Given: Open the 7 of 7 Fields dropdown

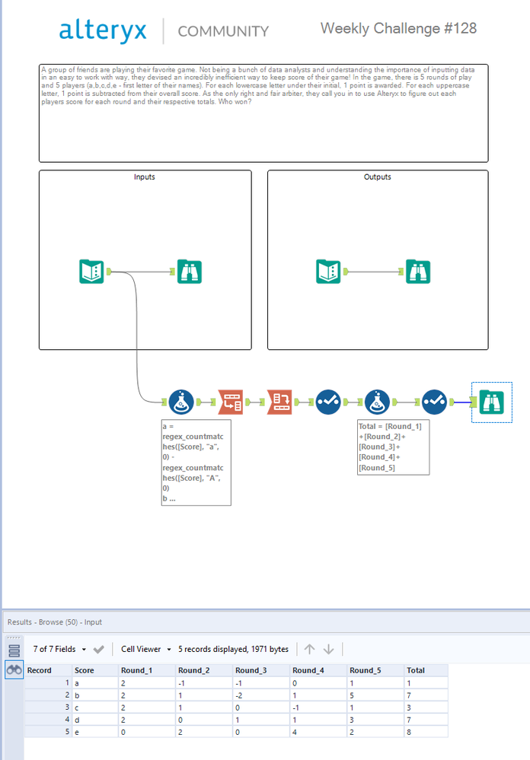Looking at the screenshot, I should point(59,649).
